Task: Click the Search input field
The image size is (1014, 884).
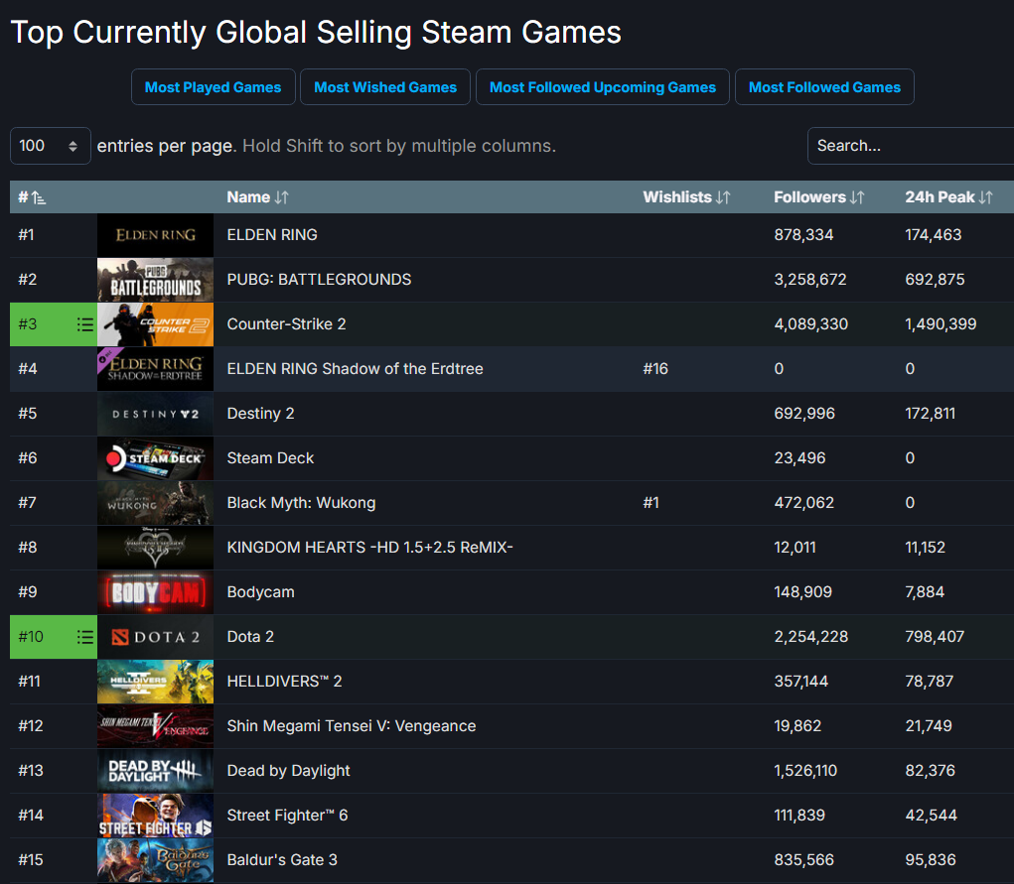Action: click(x=909, y=146)
